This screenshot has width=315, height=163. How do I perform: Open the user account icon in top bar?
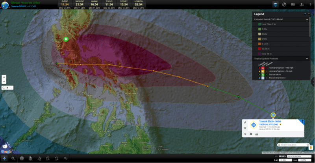tap(301, 4)
